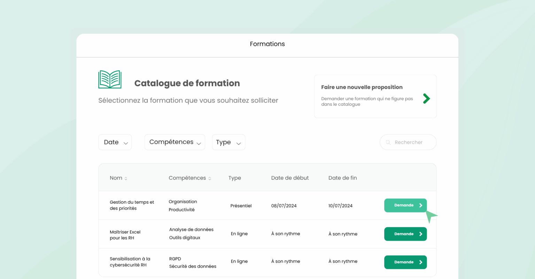Viewport: 535px width, 279px height.
Task: Sort by Compétences column arrows
Action: (x=210, y=179)
